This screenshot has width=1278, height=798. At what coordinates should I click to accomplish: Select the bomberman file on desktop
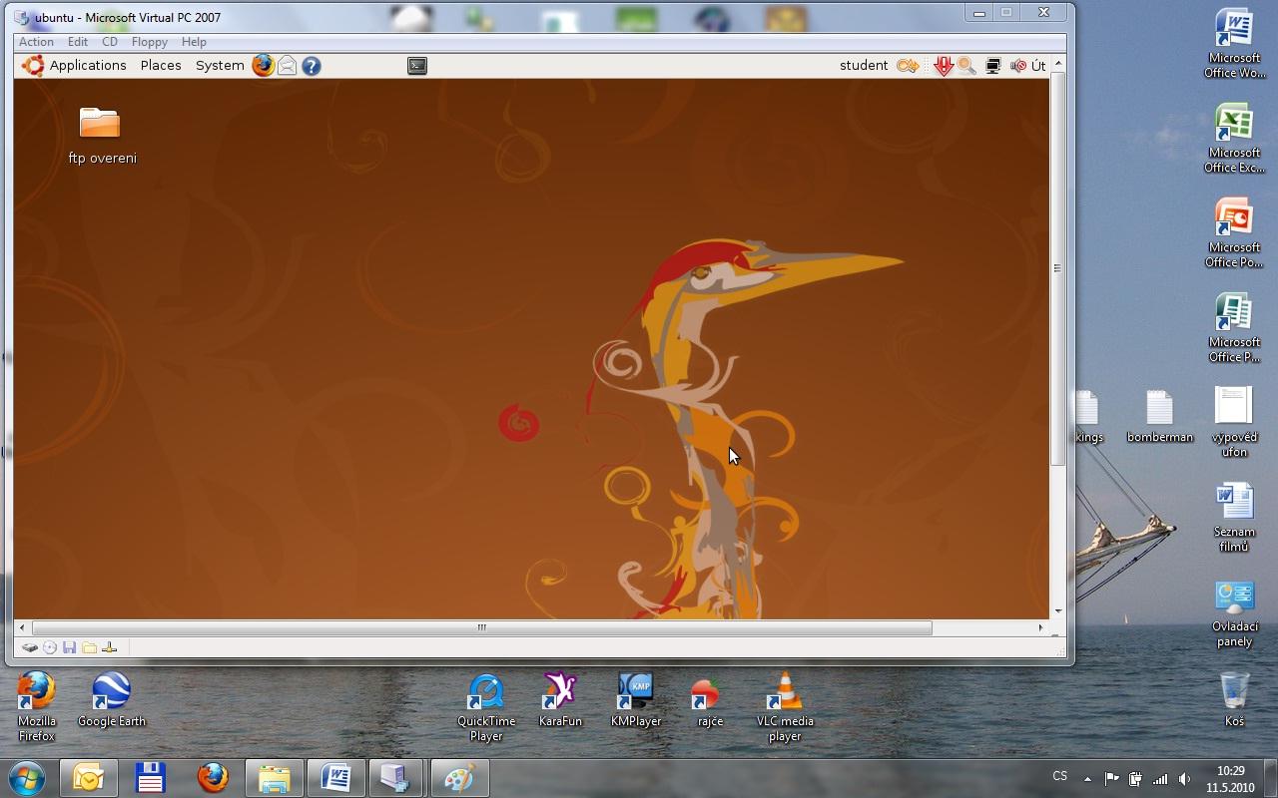point(1159,416)
